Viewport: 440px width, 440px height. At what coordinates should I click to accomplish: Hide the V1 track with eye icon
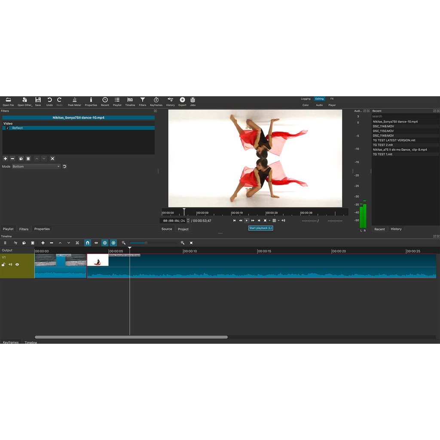point(17,265)
